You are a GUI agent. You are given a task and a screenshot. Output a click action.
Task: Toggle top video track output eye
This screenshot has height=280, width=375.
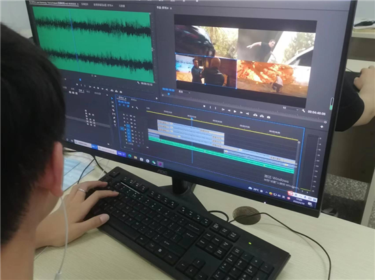(134, 117)
